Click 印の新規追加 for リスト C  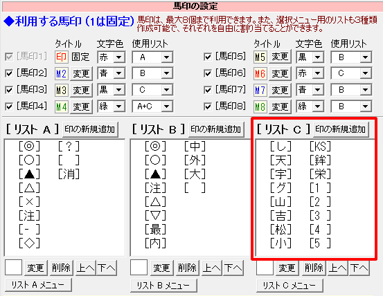(x=341, y=129)
